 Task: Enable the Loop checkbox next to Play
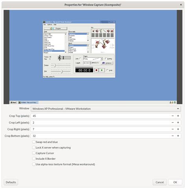[108, 70]
